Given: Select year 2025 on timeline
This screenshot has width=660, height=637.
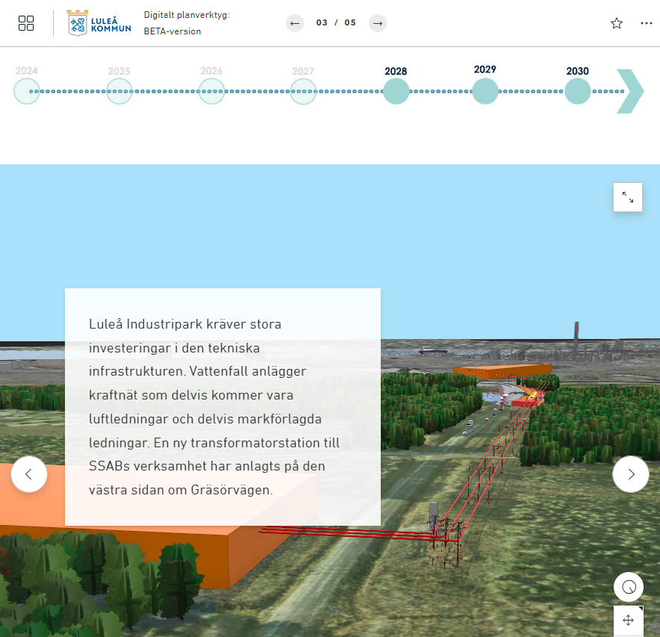Looking at the screenshot, I should pos(119,91).
